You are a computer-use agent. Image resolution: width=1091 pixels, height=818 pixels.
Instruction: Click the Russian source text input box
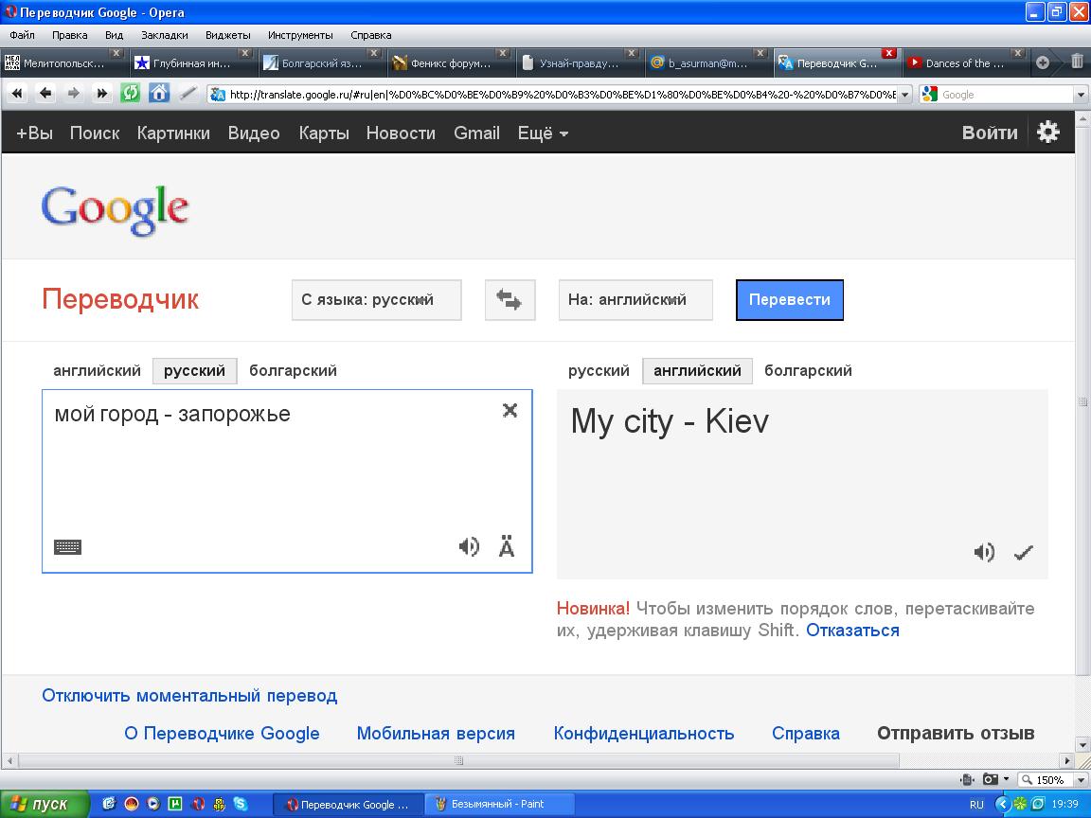tap(287, 481)
